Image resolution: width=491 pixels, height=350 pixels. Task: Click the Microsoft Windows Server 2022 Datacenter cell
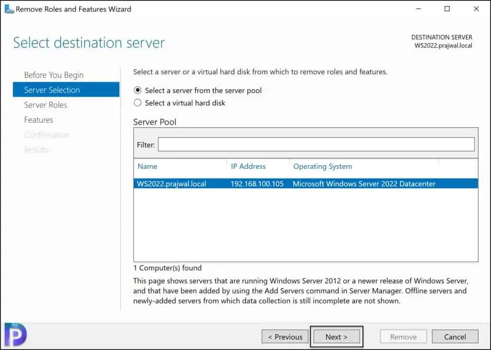pyautogui.click(x=364, y=184)
